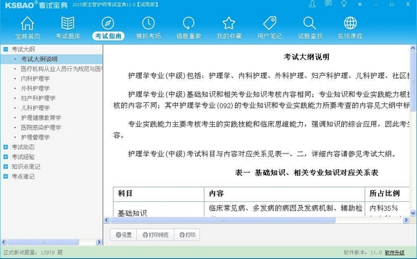Image resolution: width=417 pixels, height=259 pixels.
Task: Collapse the 考试大纲 tree node
Action: click(x=6, y=49)
